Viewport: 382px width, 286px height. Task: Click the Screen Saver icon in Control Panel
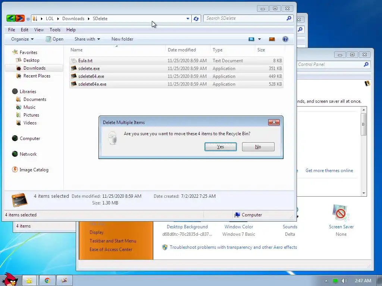(341, 213)
